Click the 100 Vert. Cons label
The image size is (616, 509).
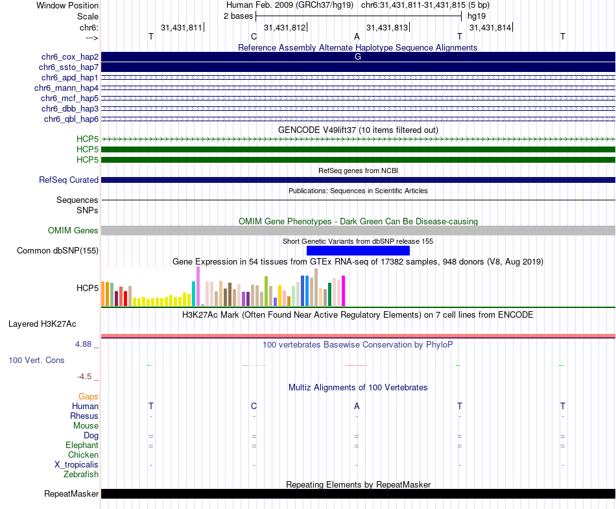36,360
